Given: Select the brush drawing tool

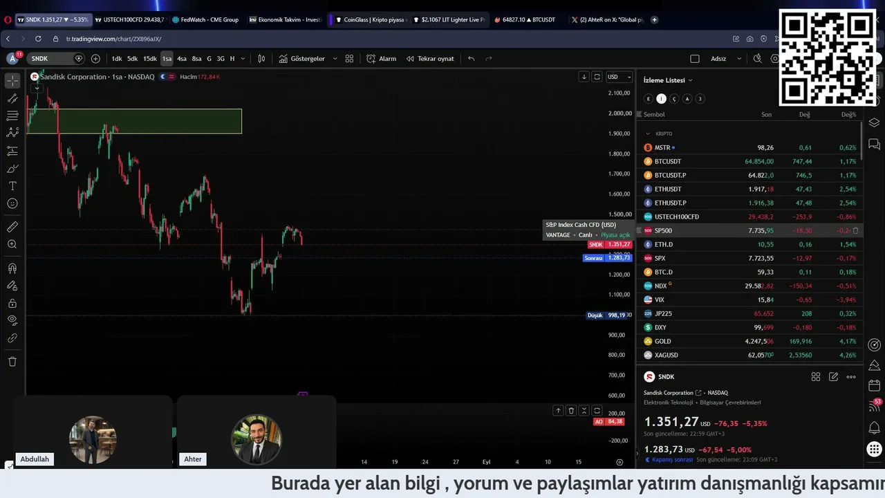Looking at the screenshot, I should pos(12,169).
